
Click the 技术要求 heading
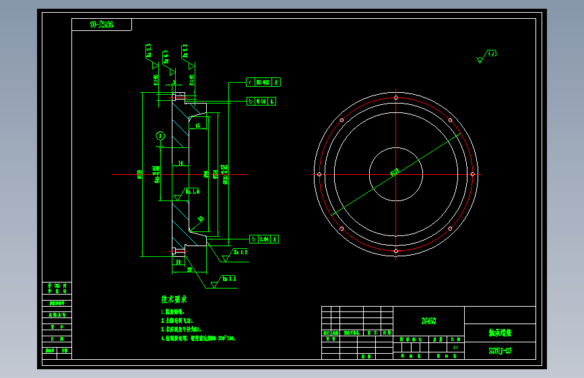pyautogui.click(x=174, y=299)
